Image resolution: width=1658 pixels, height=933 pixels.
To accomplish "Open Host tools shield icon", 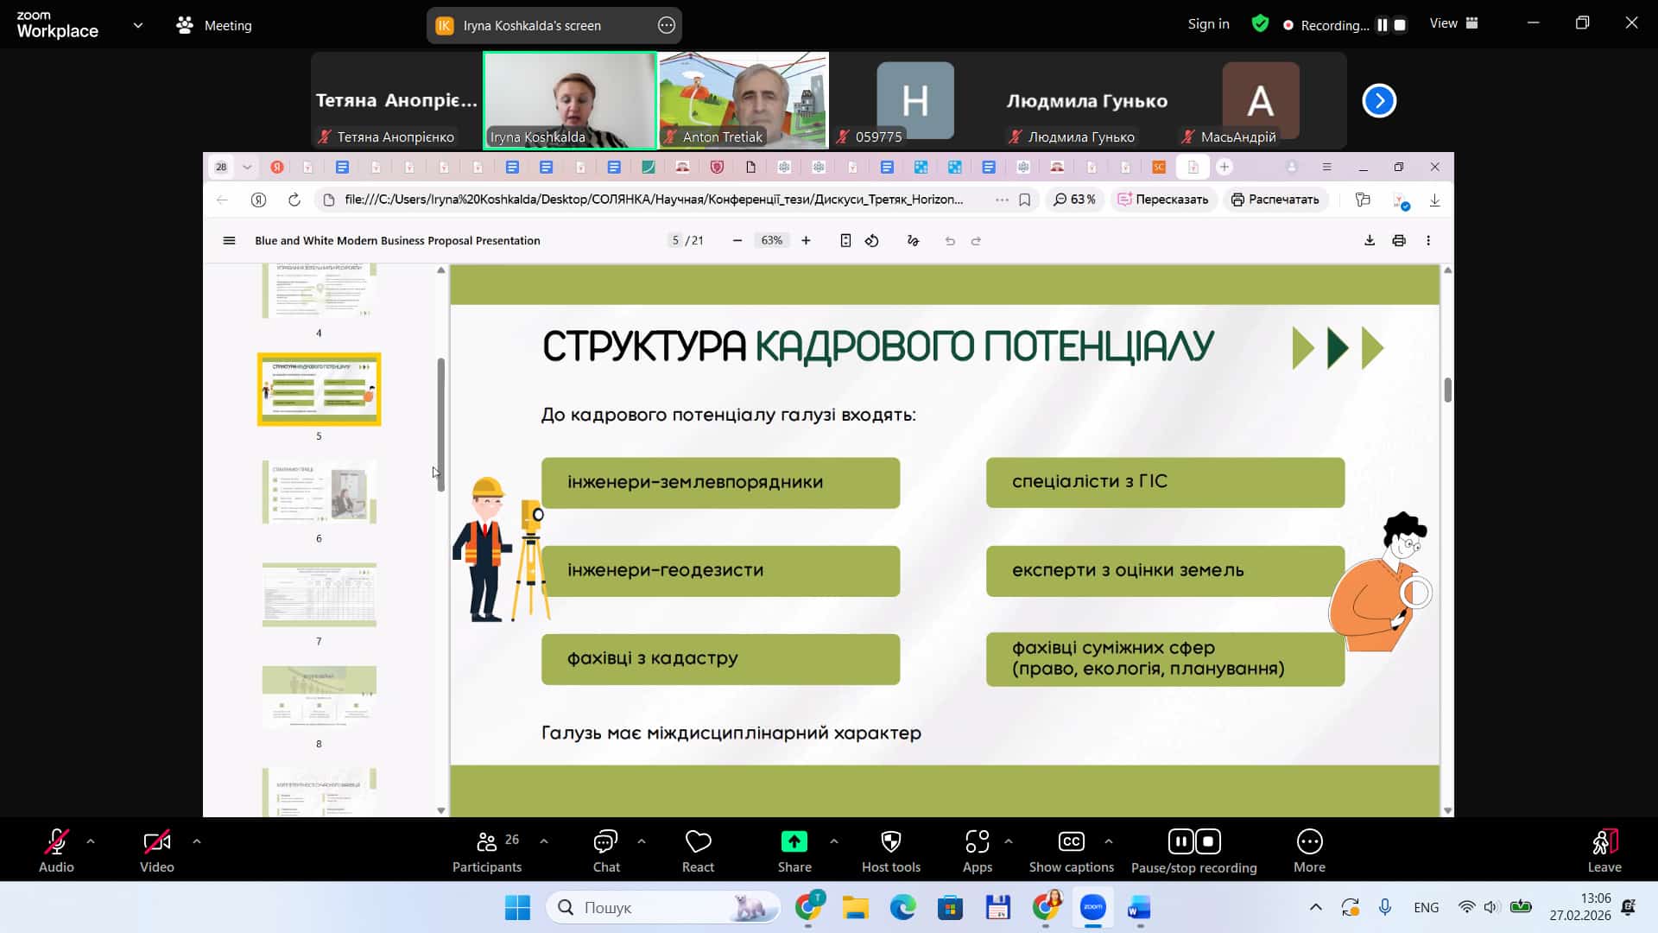I will (890, 841).
